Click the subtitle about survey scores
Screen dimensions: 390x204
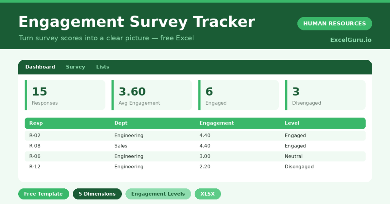click(106, 38)
